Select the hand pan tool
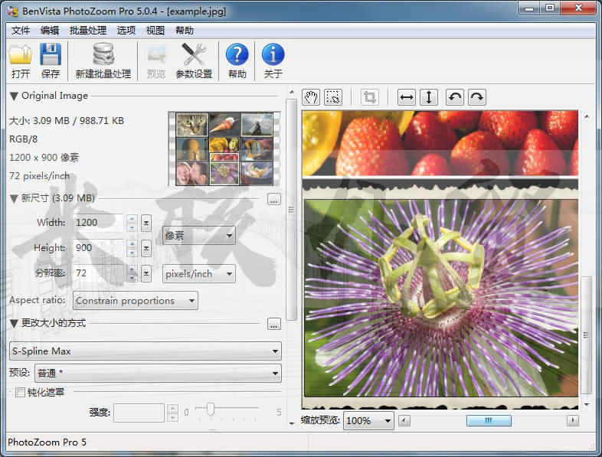This screenshot has height=457, width=602. click(311, 97)
